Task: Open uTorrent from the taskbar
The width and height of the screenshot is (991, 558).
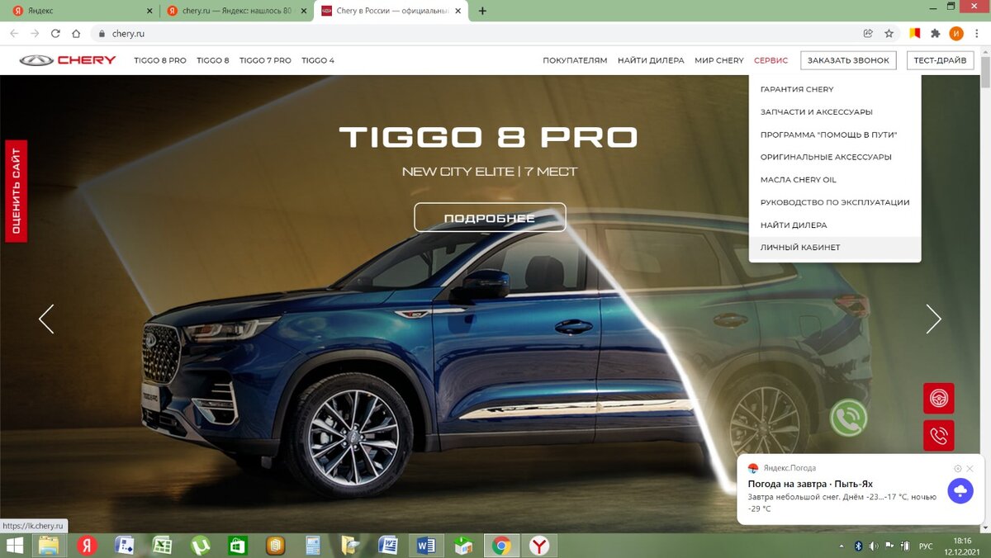Action: [x=200, y=545]
